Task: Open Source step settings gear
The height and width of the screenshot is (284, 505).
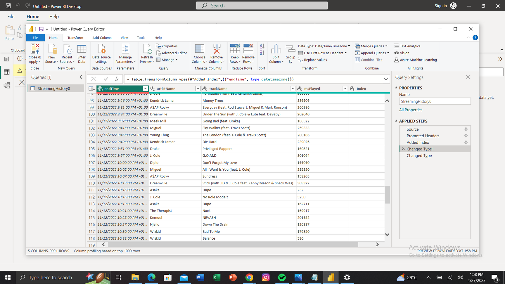Action: point(466,129)
